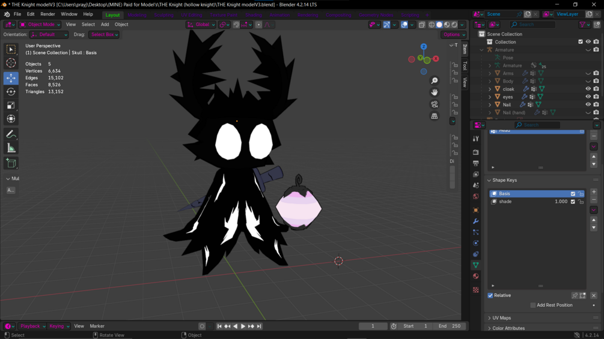Hide the Nail object in outliner

pos(588,104)
